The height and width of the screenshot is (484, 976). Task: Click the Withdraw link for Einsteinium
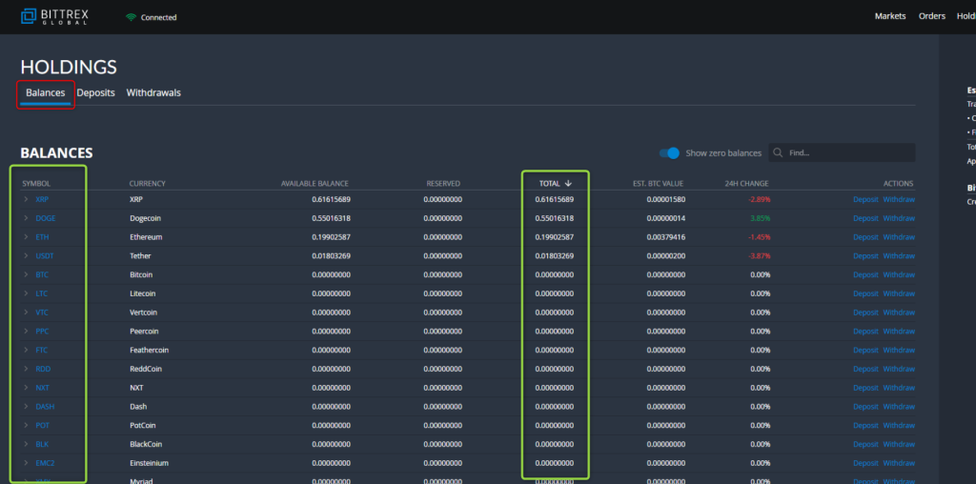899,463
